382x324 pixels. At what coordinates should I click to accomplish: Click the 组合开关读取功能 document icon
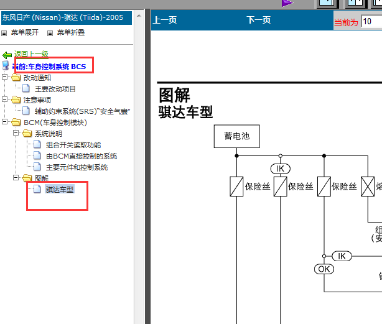37,145
